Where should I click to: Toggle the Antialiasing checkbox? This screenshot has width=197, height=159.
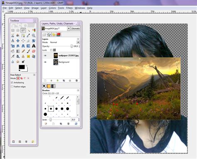[12, 83]
